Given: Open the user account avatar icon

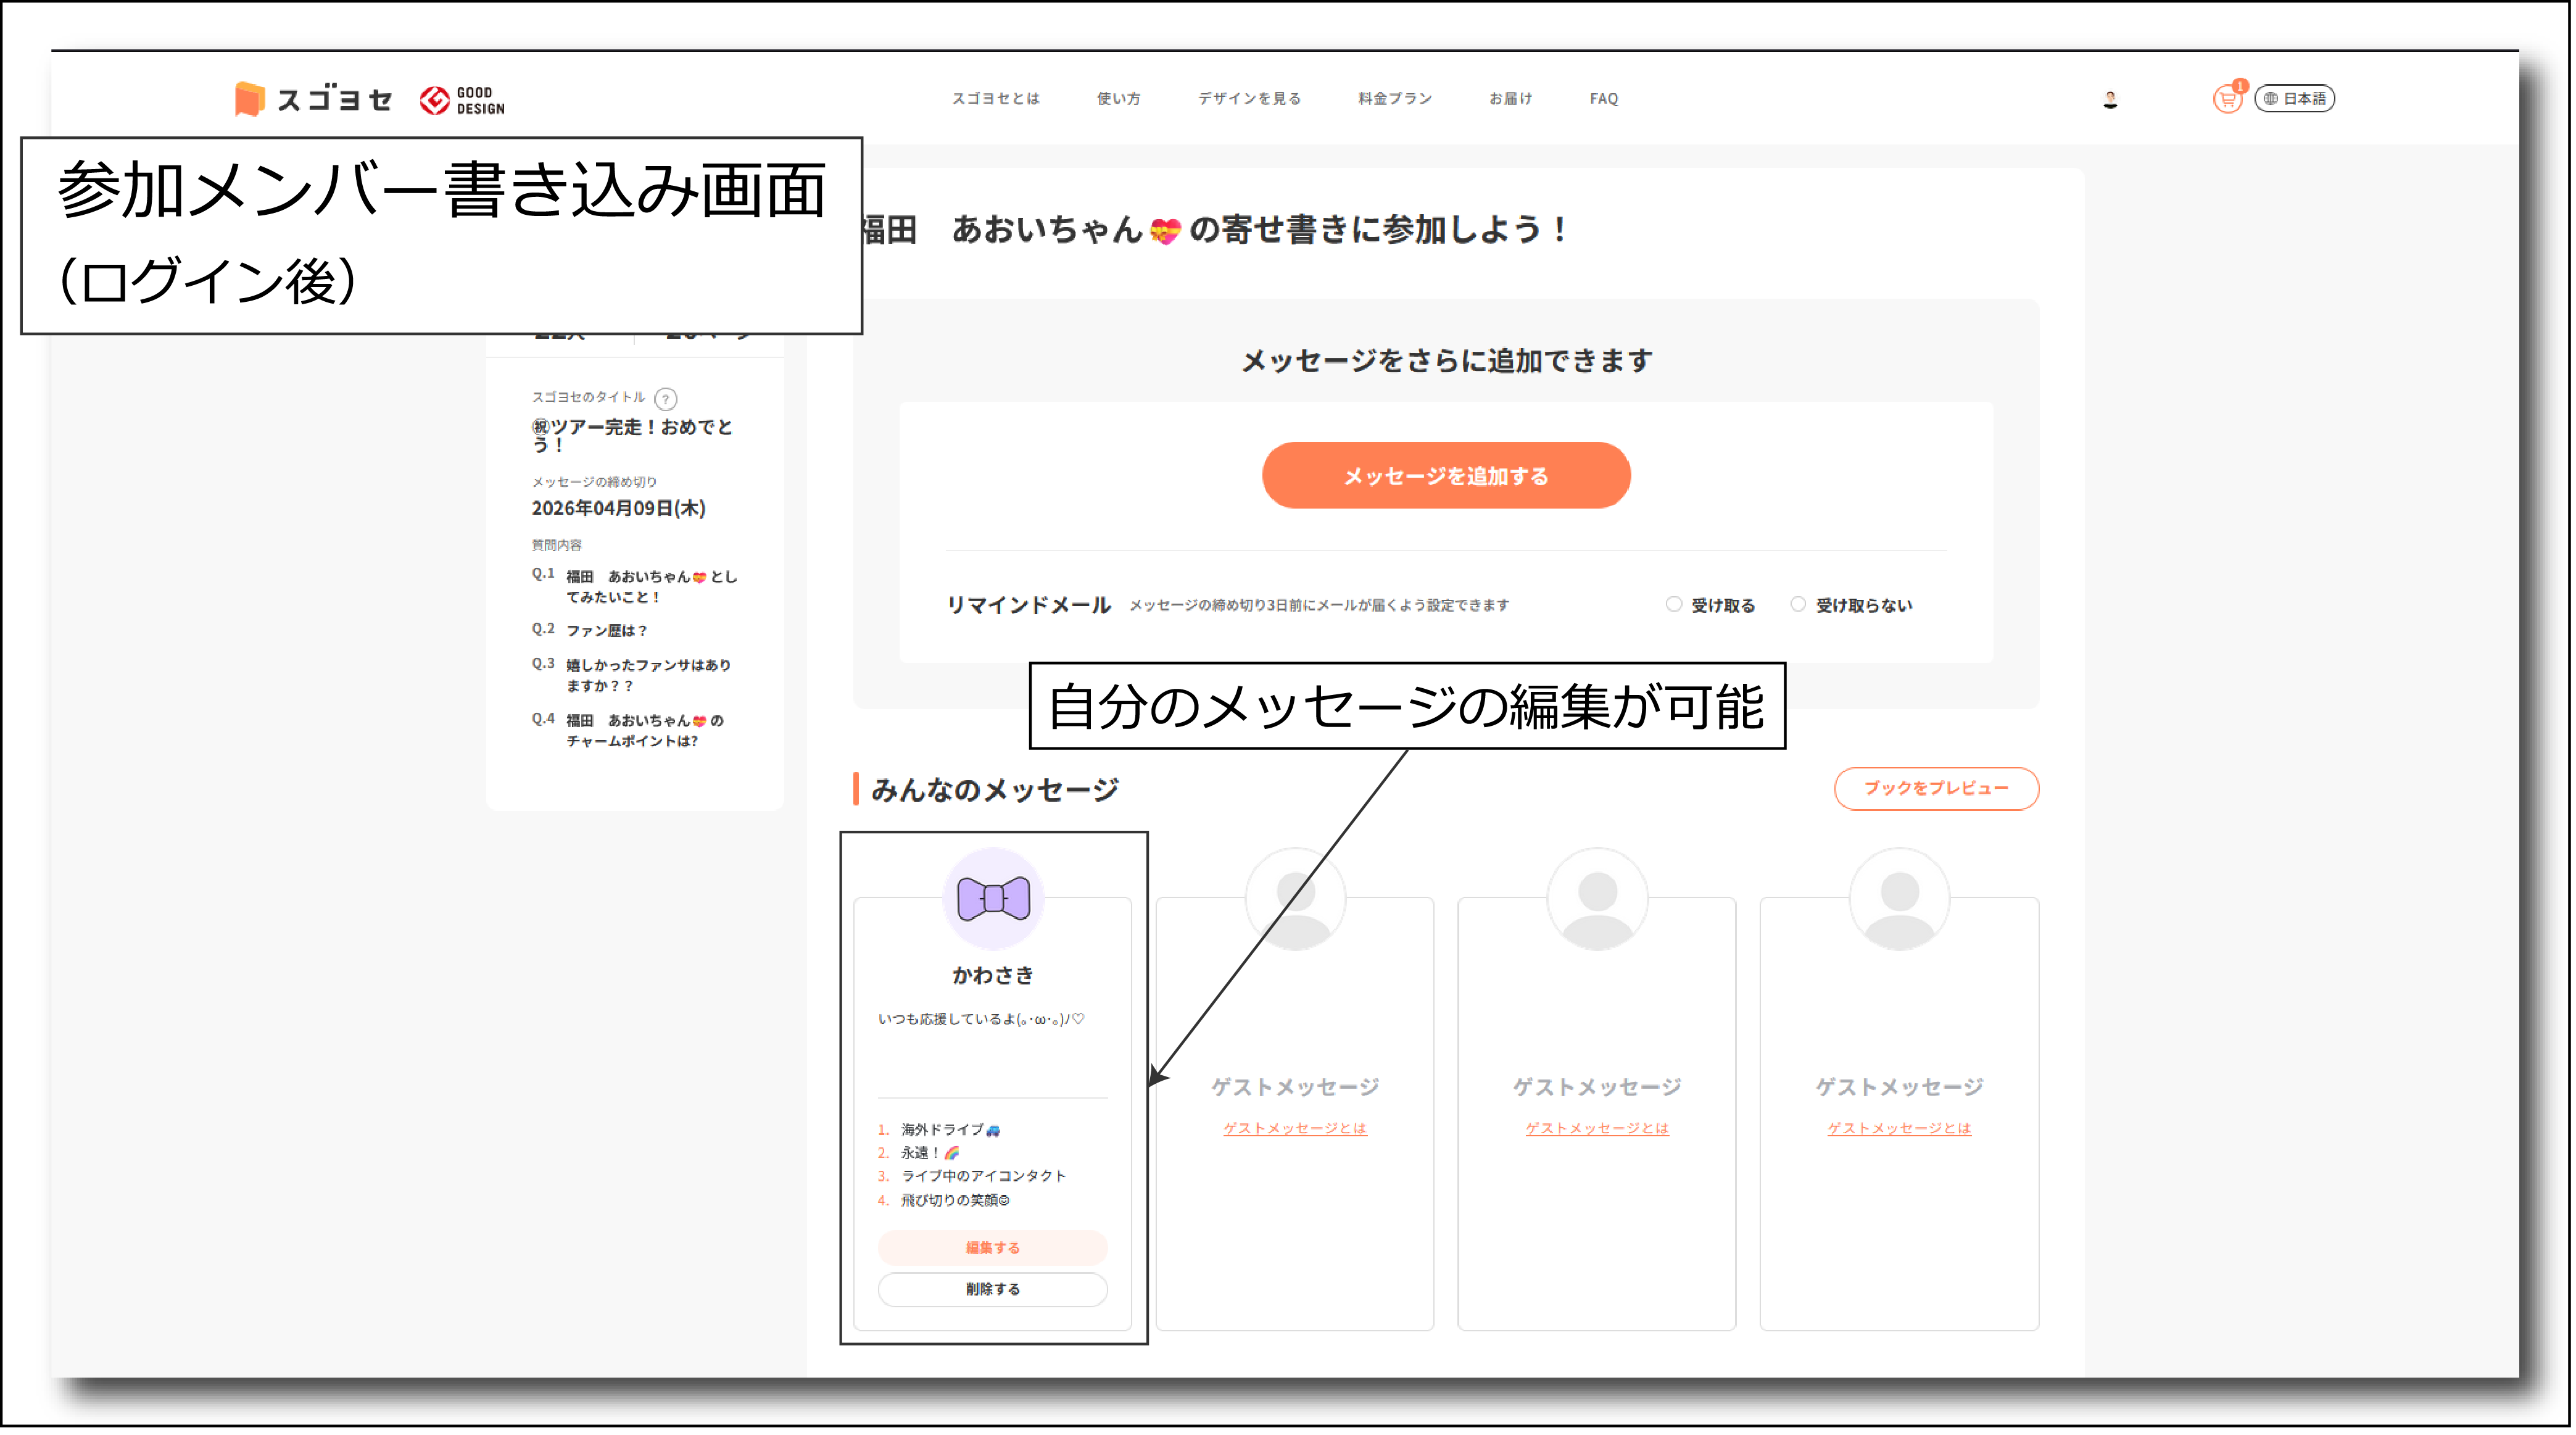Looking at the screenshot, I should tap(2110, 99).
